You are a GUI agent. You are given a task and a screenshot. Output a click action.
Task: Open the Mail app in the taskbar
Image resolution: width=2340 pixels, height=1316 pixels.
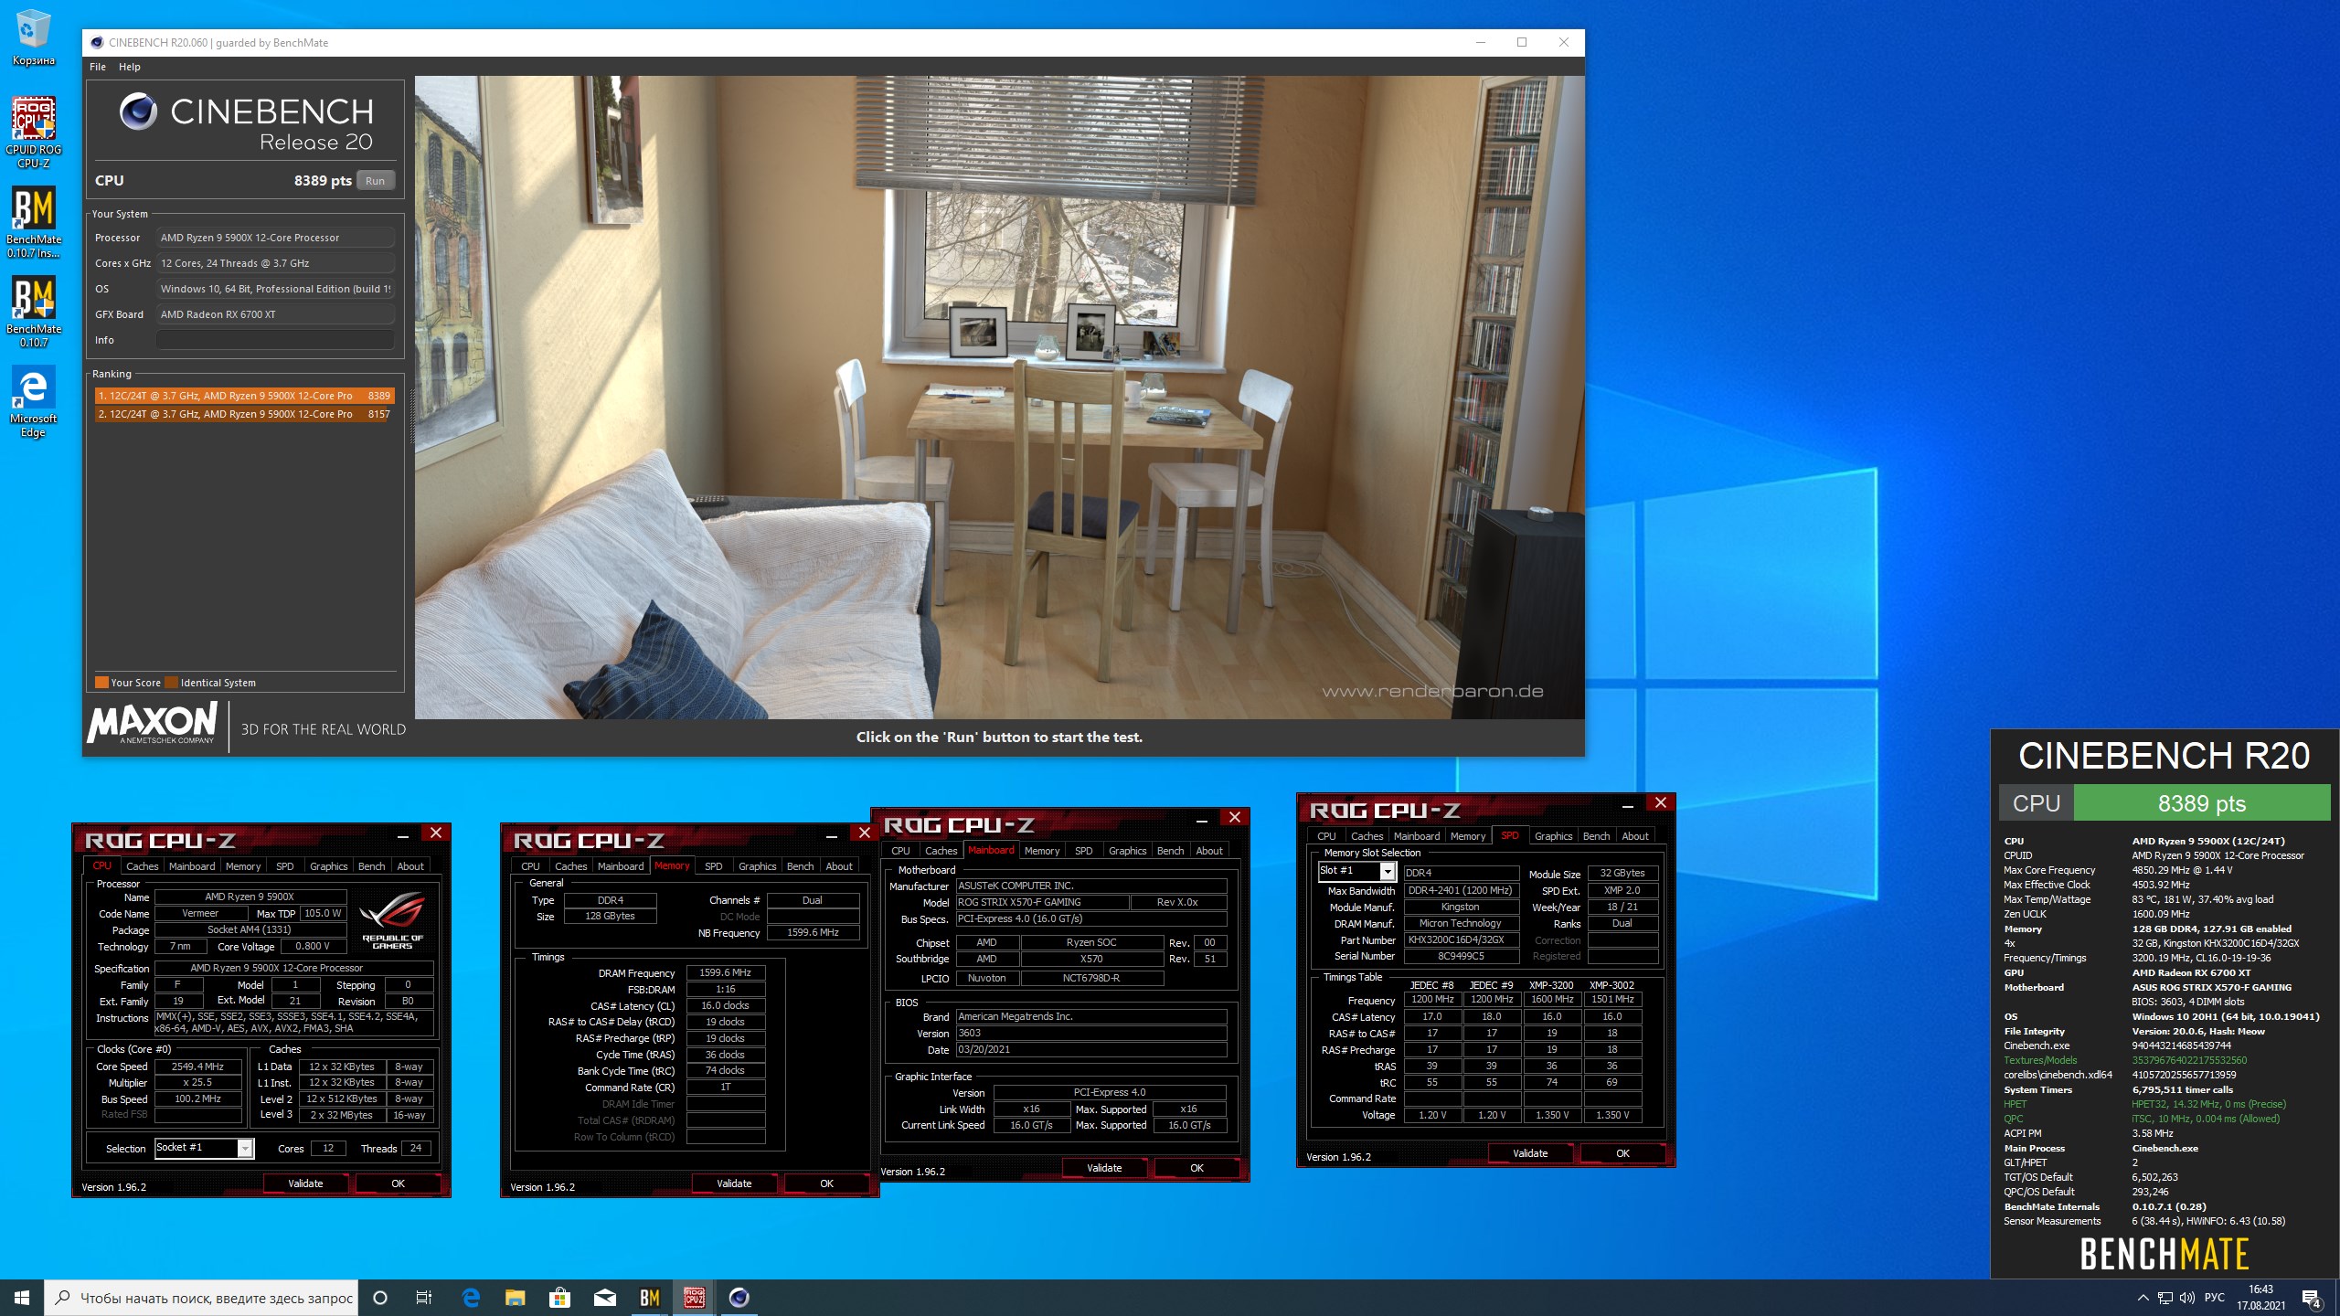coord(605,1298)
